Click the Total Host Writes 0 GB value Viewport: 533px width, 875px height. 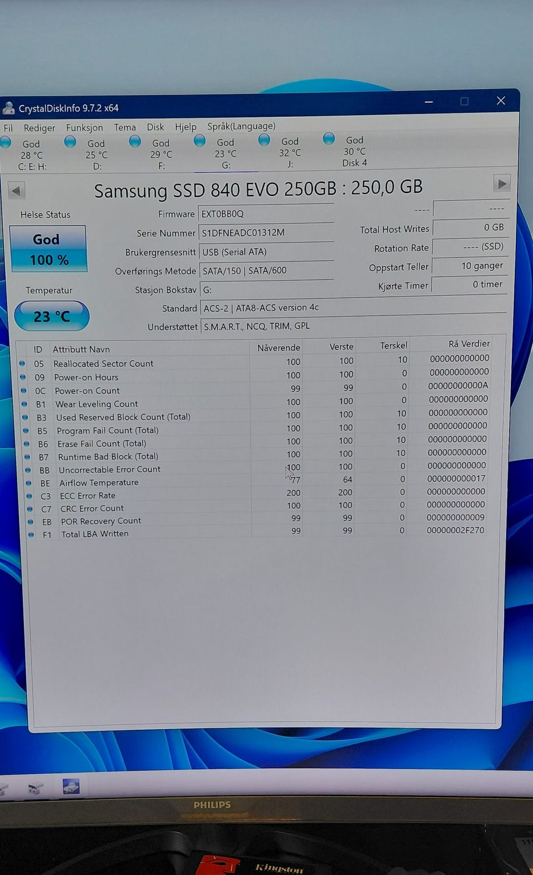(x=470, y=227)
